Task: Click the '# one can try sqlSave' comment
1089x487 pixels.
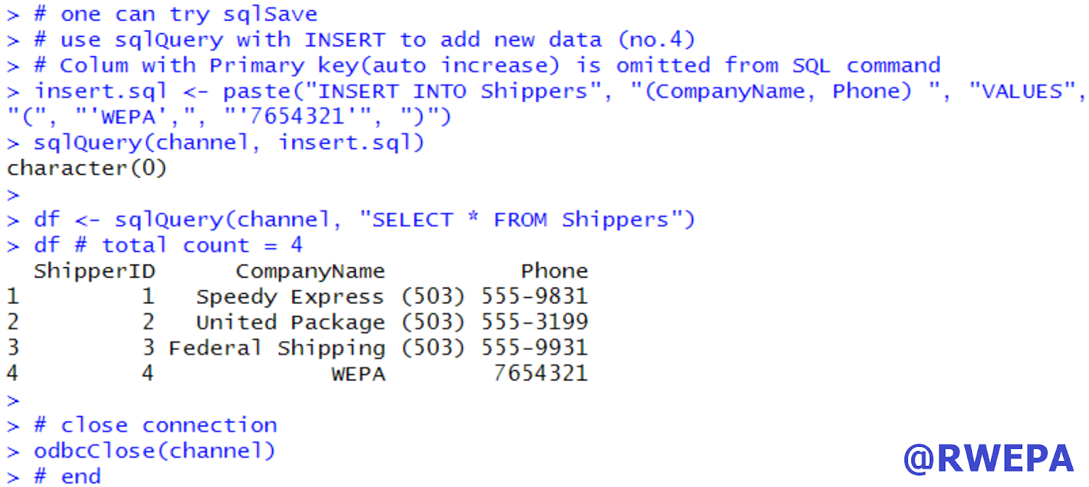Action: pyautogui.click(x=176, y=14)
